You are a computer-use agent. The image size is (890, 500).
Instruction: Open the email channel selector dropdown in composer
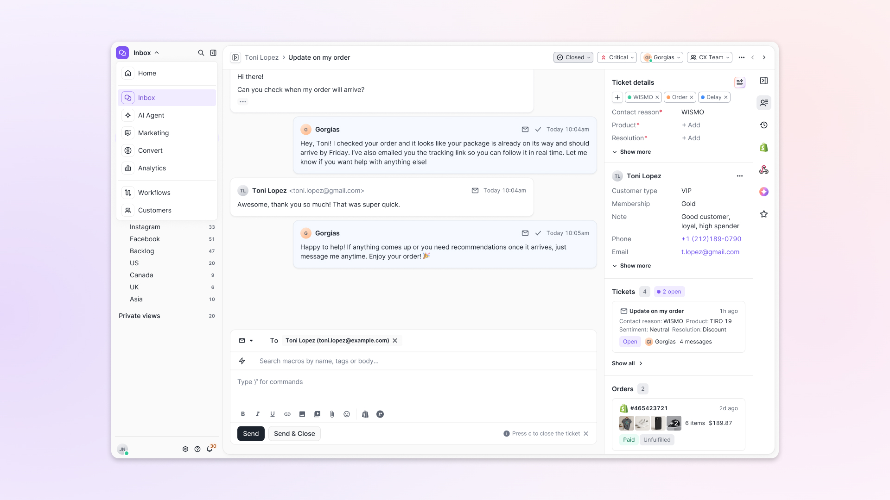pyautogui.click(x=246, y=341)
